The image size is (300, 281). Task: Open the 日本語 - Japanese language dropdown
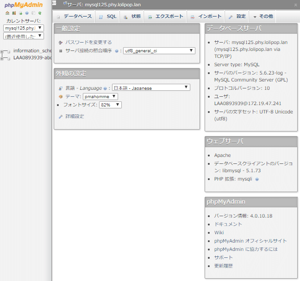(x=151, y=87)
